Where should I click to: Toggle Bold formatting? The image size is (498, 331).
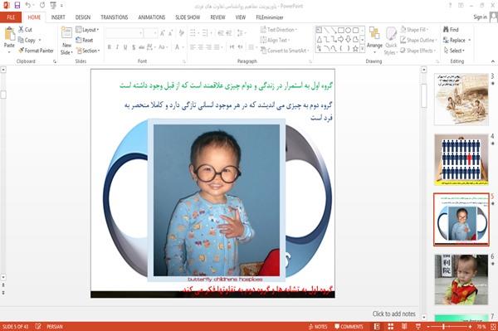pos(109,47)
